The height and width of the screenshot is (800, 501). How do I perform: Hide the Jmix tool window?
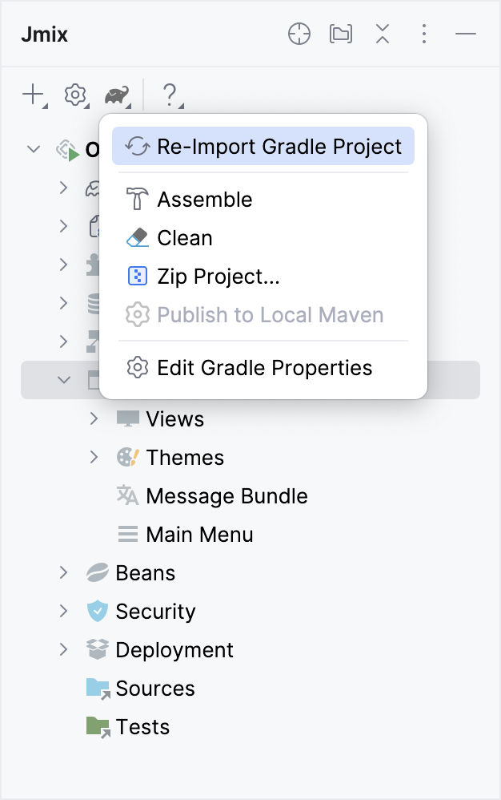(x=465, y=34)
